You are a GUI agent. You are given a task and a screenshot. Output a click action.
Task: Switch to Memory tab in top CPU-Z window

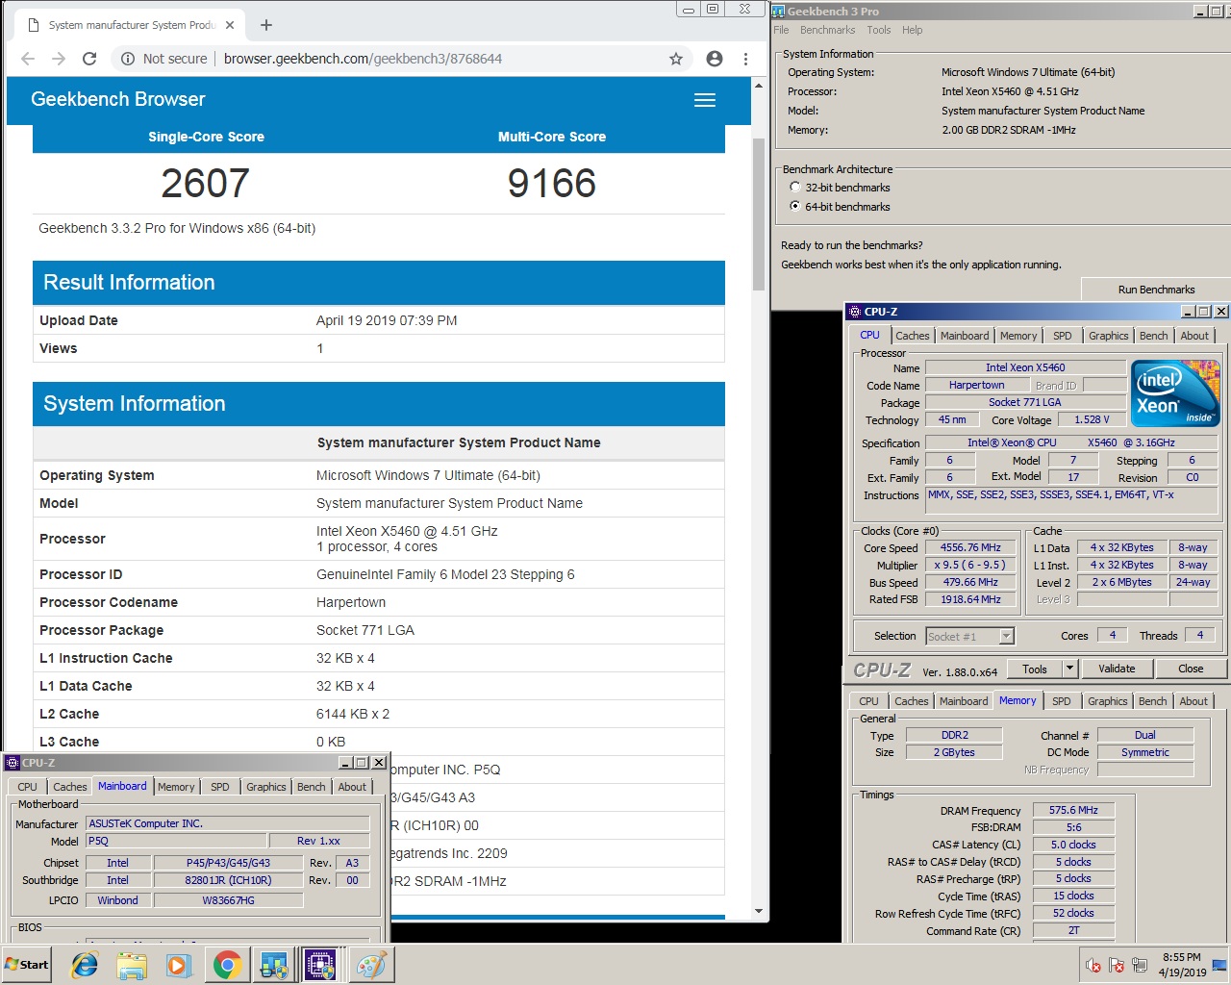pos(1018,336)
